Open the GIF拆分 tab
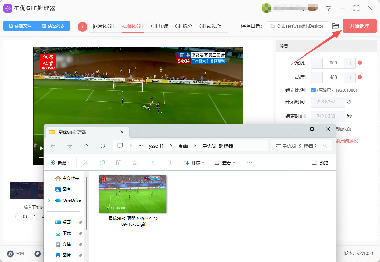The height and width of the screenshot is (262, 380). pos(184,26)
